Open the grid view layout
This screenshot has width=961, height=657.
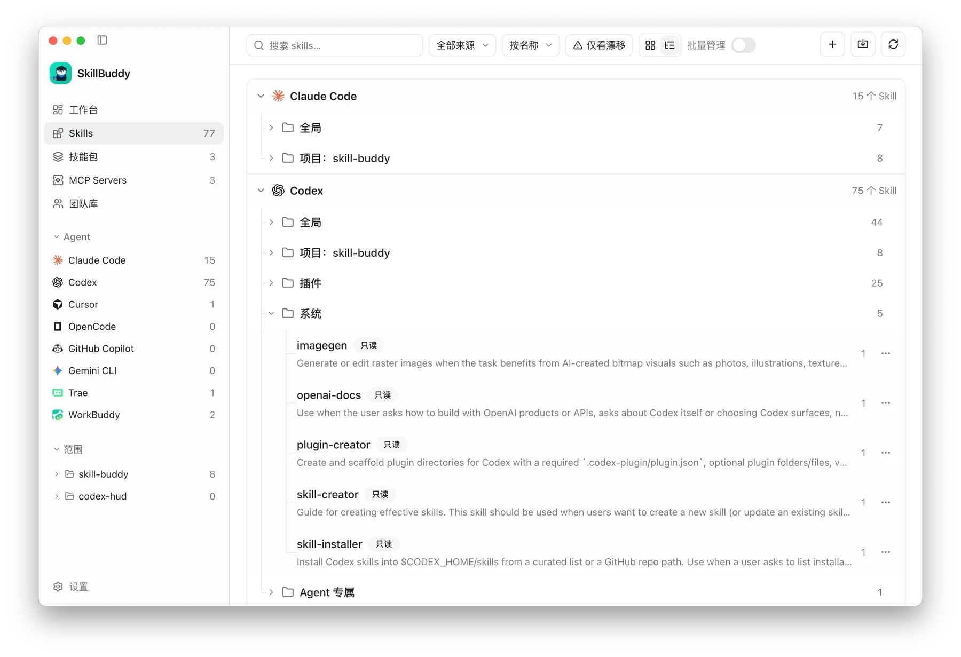pyautogui.click(x=650, y=45)
